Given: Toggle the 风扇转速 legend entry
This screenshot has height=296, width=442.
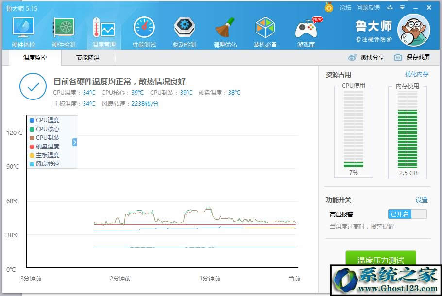Looking at the screenshot, I should coord(46,164).
